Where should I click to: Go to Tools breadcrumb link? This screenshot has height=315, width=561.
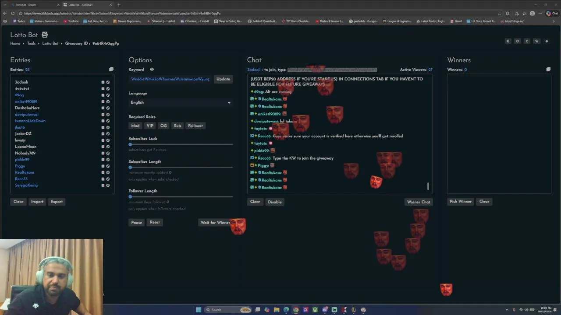31,44
